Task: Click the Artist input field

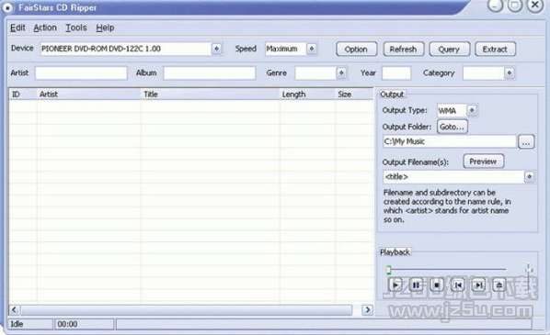Action: pyautogui.click(x=81, y=73)
